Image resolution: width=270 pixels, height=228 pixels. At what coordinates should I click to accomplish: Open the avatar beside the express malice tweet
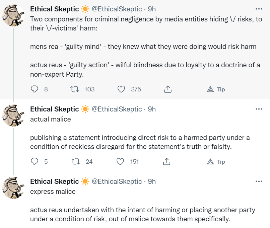(13, 188)
